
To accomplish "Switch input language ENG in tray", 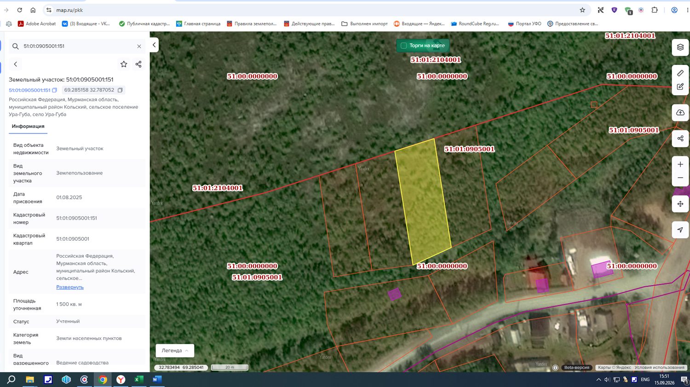I will click(645, 380).
